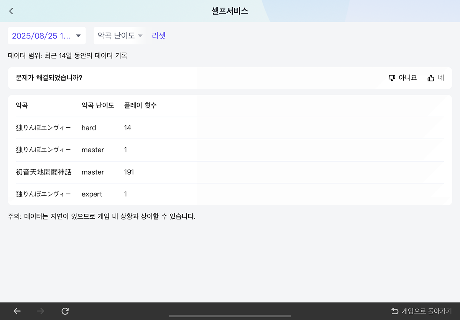Open the 2025/08/25 date dropdown

click(x=41, y=36)
